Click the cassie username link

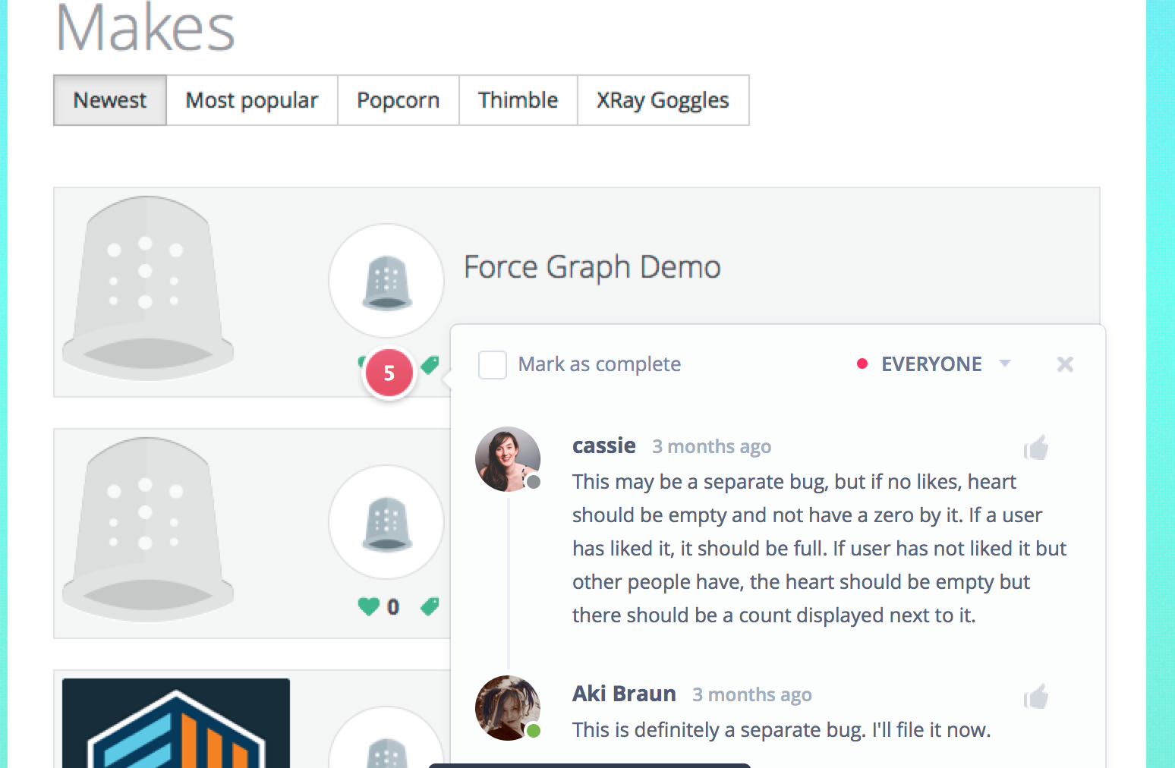pos(604,445)
